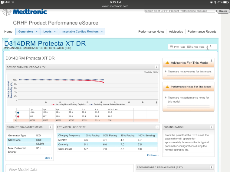Image resolution: width=230 pixels, height=172 pixels.
Task: Click the Semi-annual charging frequency row
Action: pyautogui.click(x=107, y=149)
